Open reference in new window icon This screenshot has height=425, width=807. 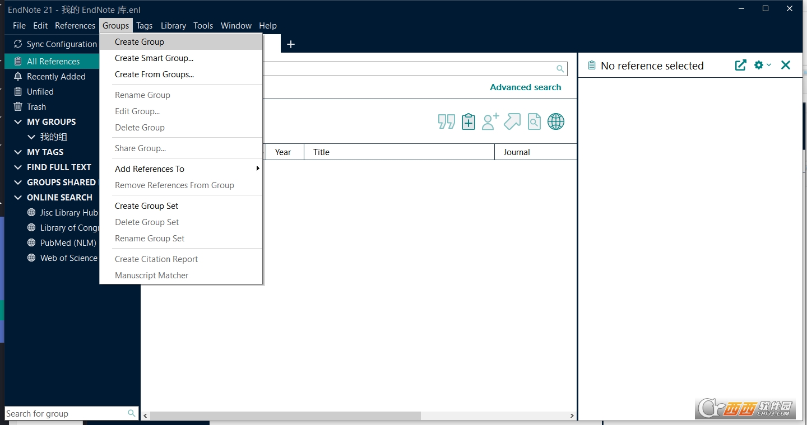741,66
